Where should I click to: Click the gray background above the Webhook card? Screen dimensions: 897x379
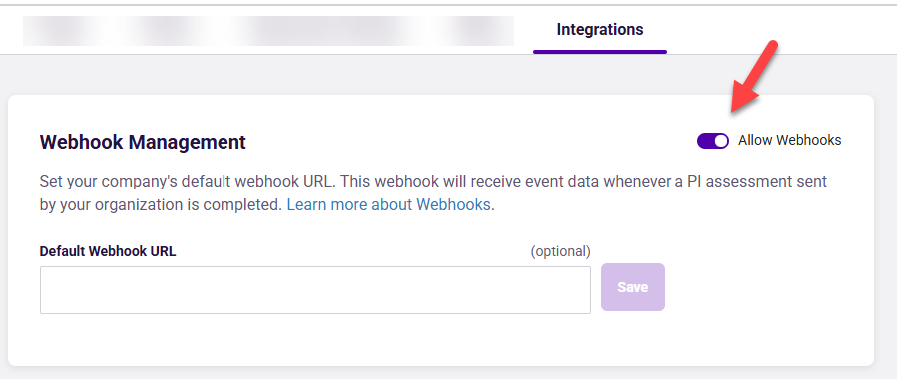(x=440, y=75)
